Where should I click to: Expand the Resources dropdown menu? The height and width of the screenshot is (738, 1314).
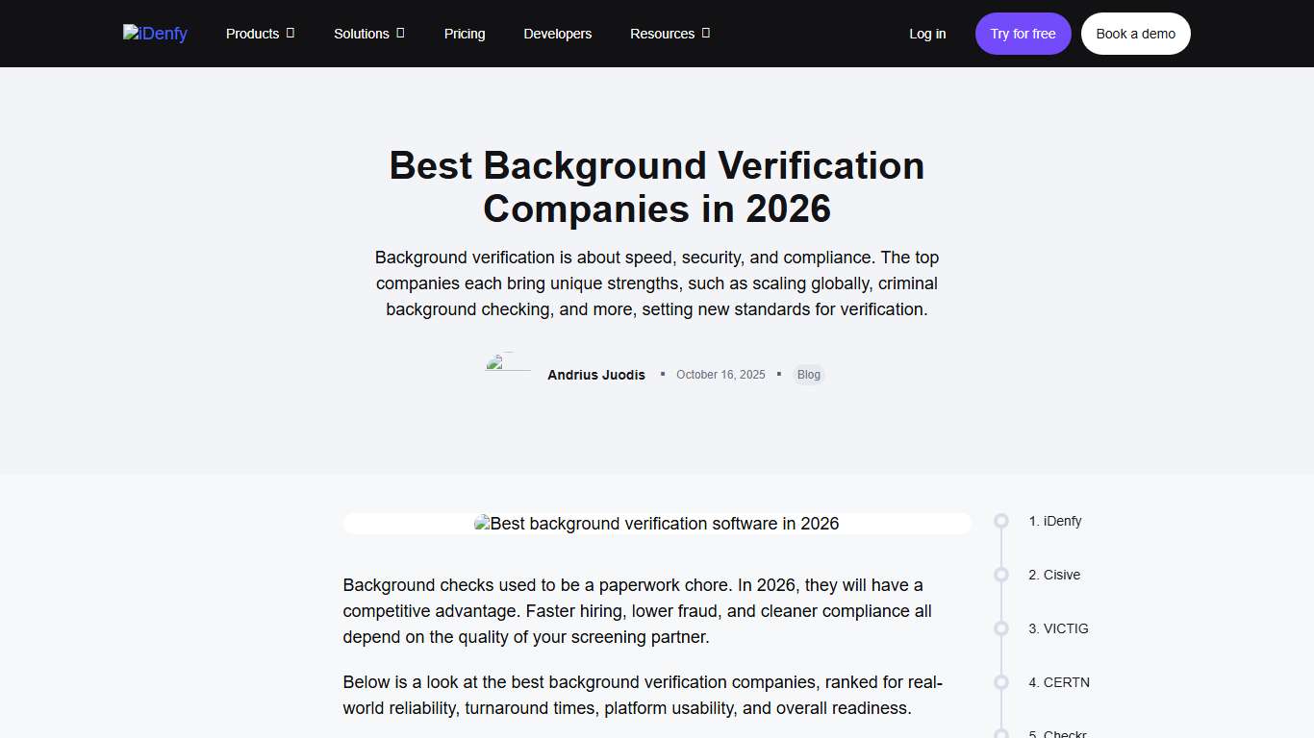click(x=670, y=33)
